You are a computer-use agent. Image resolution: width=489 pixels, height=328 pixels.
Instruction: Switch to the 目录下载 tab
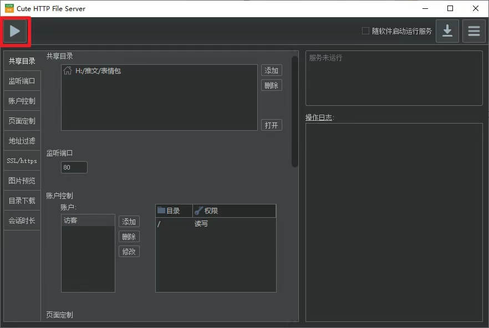click(x=22, y=200)
